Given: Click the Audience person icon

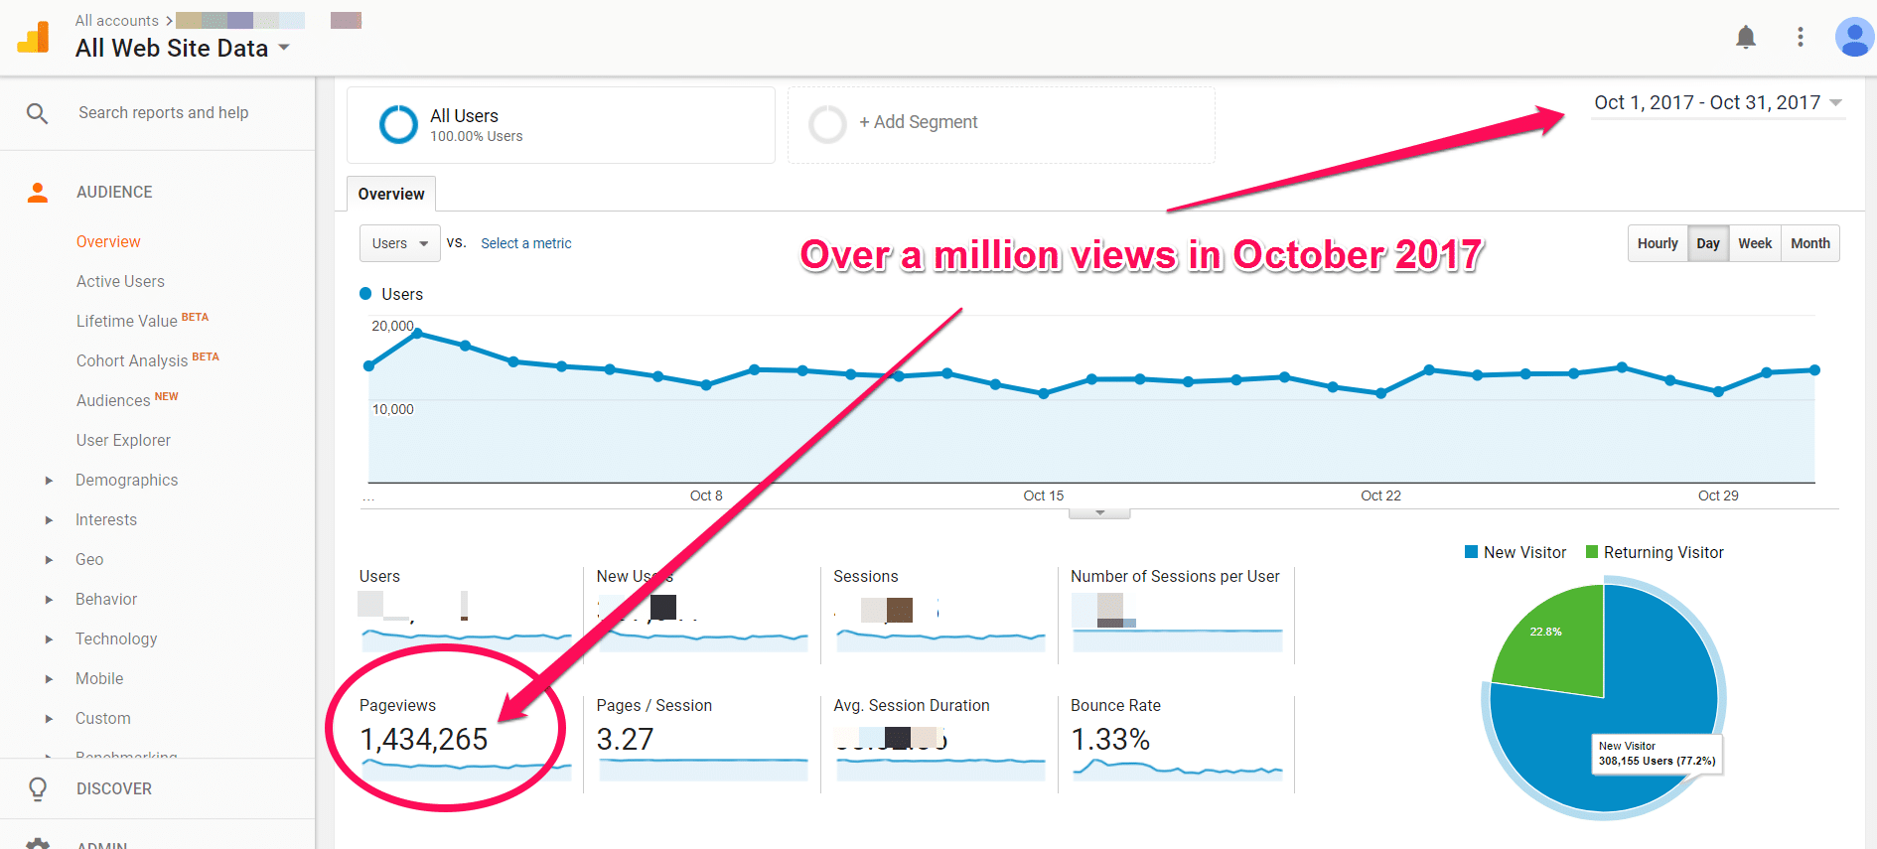Looking at the screenshot, I should click(38, 193).
